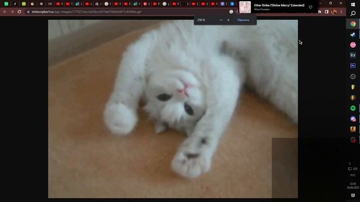Decrease zoom with the minus button
This screenshot has width=360, height=202.
[x=221, y=20]
